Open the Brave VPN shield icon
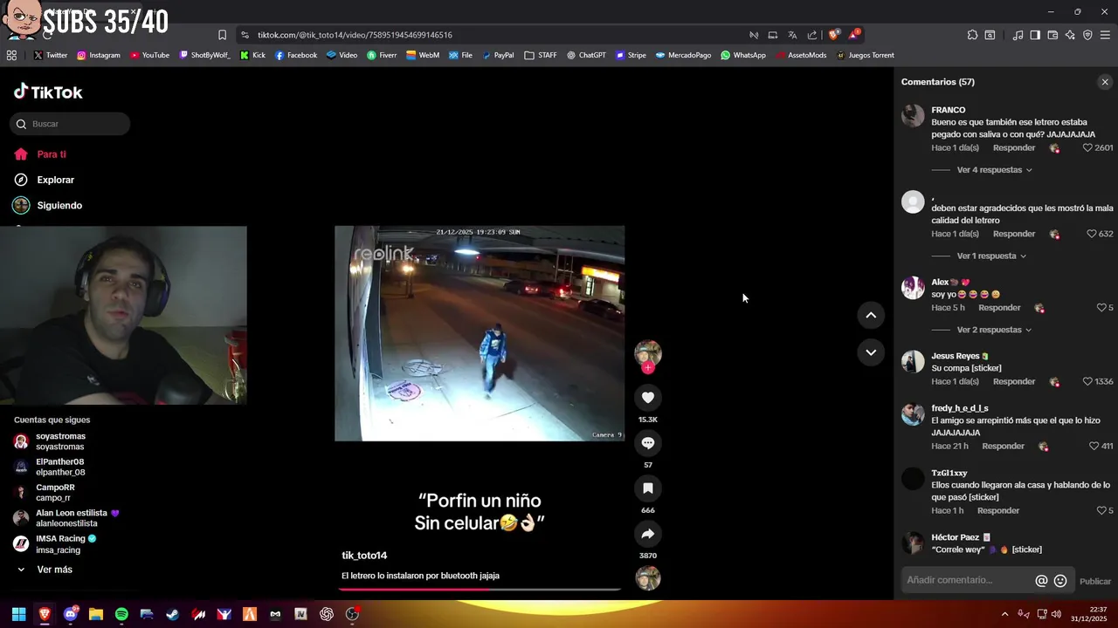 [x=1087, y=35]
